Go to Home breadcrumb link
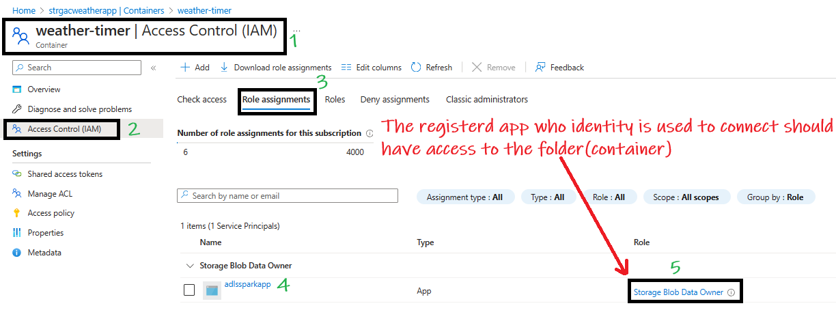 point(24,11)
